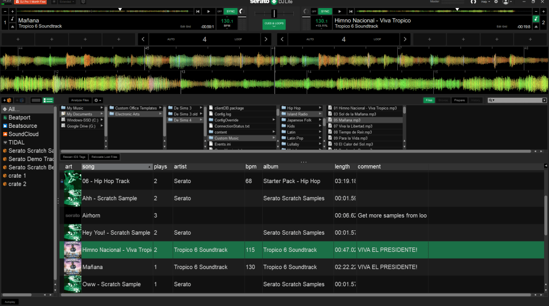This screenshot has height=306, width=549.
Task: Open settings via the top-right gear icon
Action: [x=496, y=2]
